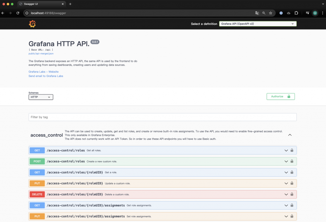Viewport: 326px width, 222px height.
Task: Click the 0.0.1 version badge
Action: [x=95, y=42]
